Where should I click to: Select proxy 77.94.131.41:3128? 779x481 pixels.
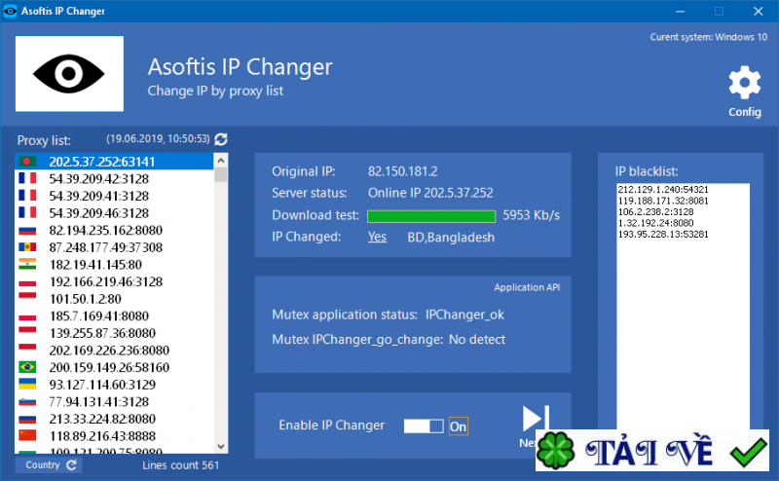point(114,401)
